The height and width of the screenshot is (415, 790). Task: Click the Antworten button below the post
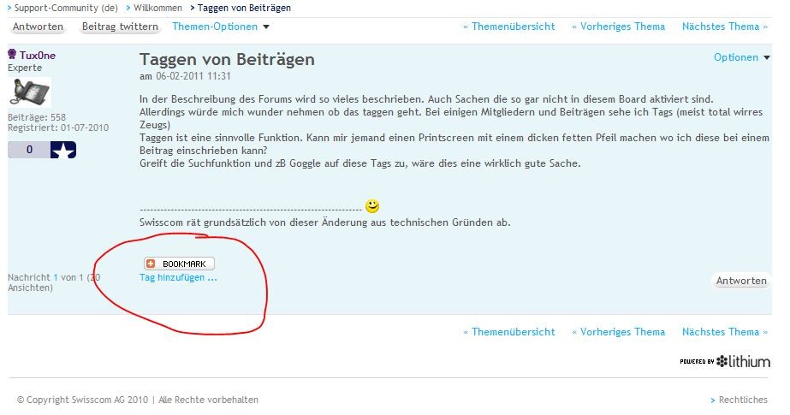click(x=741, y=281)
